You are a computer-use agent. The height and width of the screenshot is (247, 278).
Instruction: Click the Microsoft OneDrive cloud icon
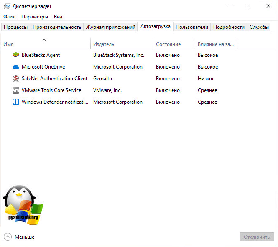16,67
